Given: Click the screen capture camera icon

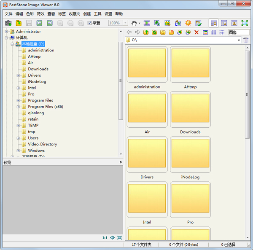Looking at the screenshot, I should coord(8,23).
